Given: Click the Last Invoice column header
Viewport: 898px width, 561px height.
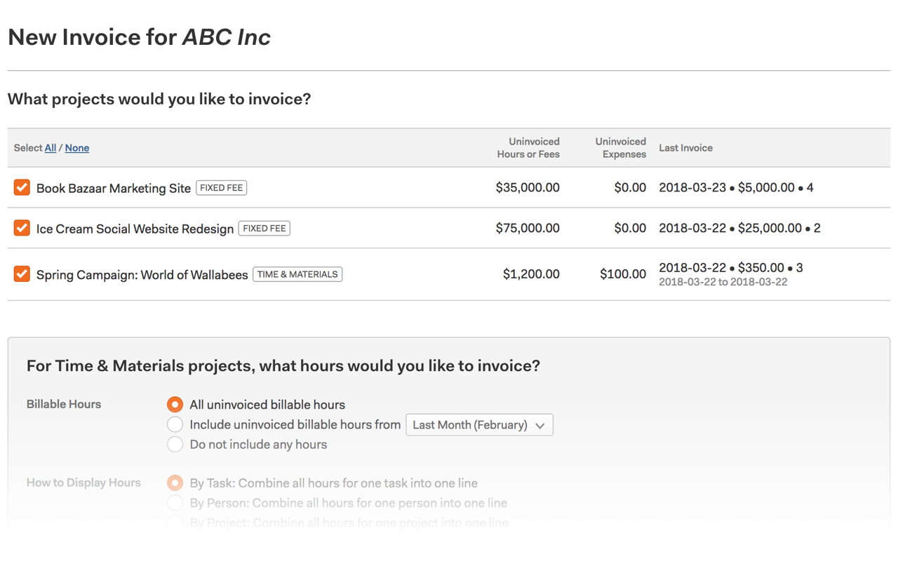Looking at the screenshot, I should point(685,147).
